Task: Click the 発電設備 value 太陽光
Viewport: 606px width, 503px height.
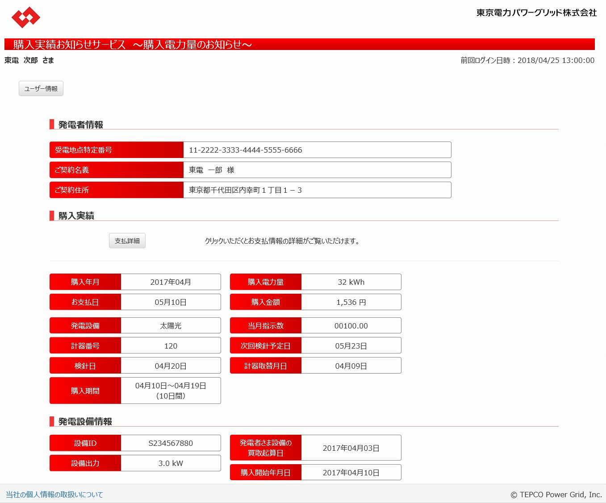Action: pyautogui.click(x=171, y=326)
